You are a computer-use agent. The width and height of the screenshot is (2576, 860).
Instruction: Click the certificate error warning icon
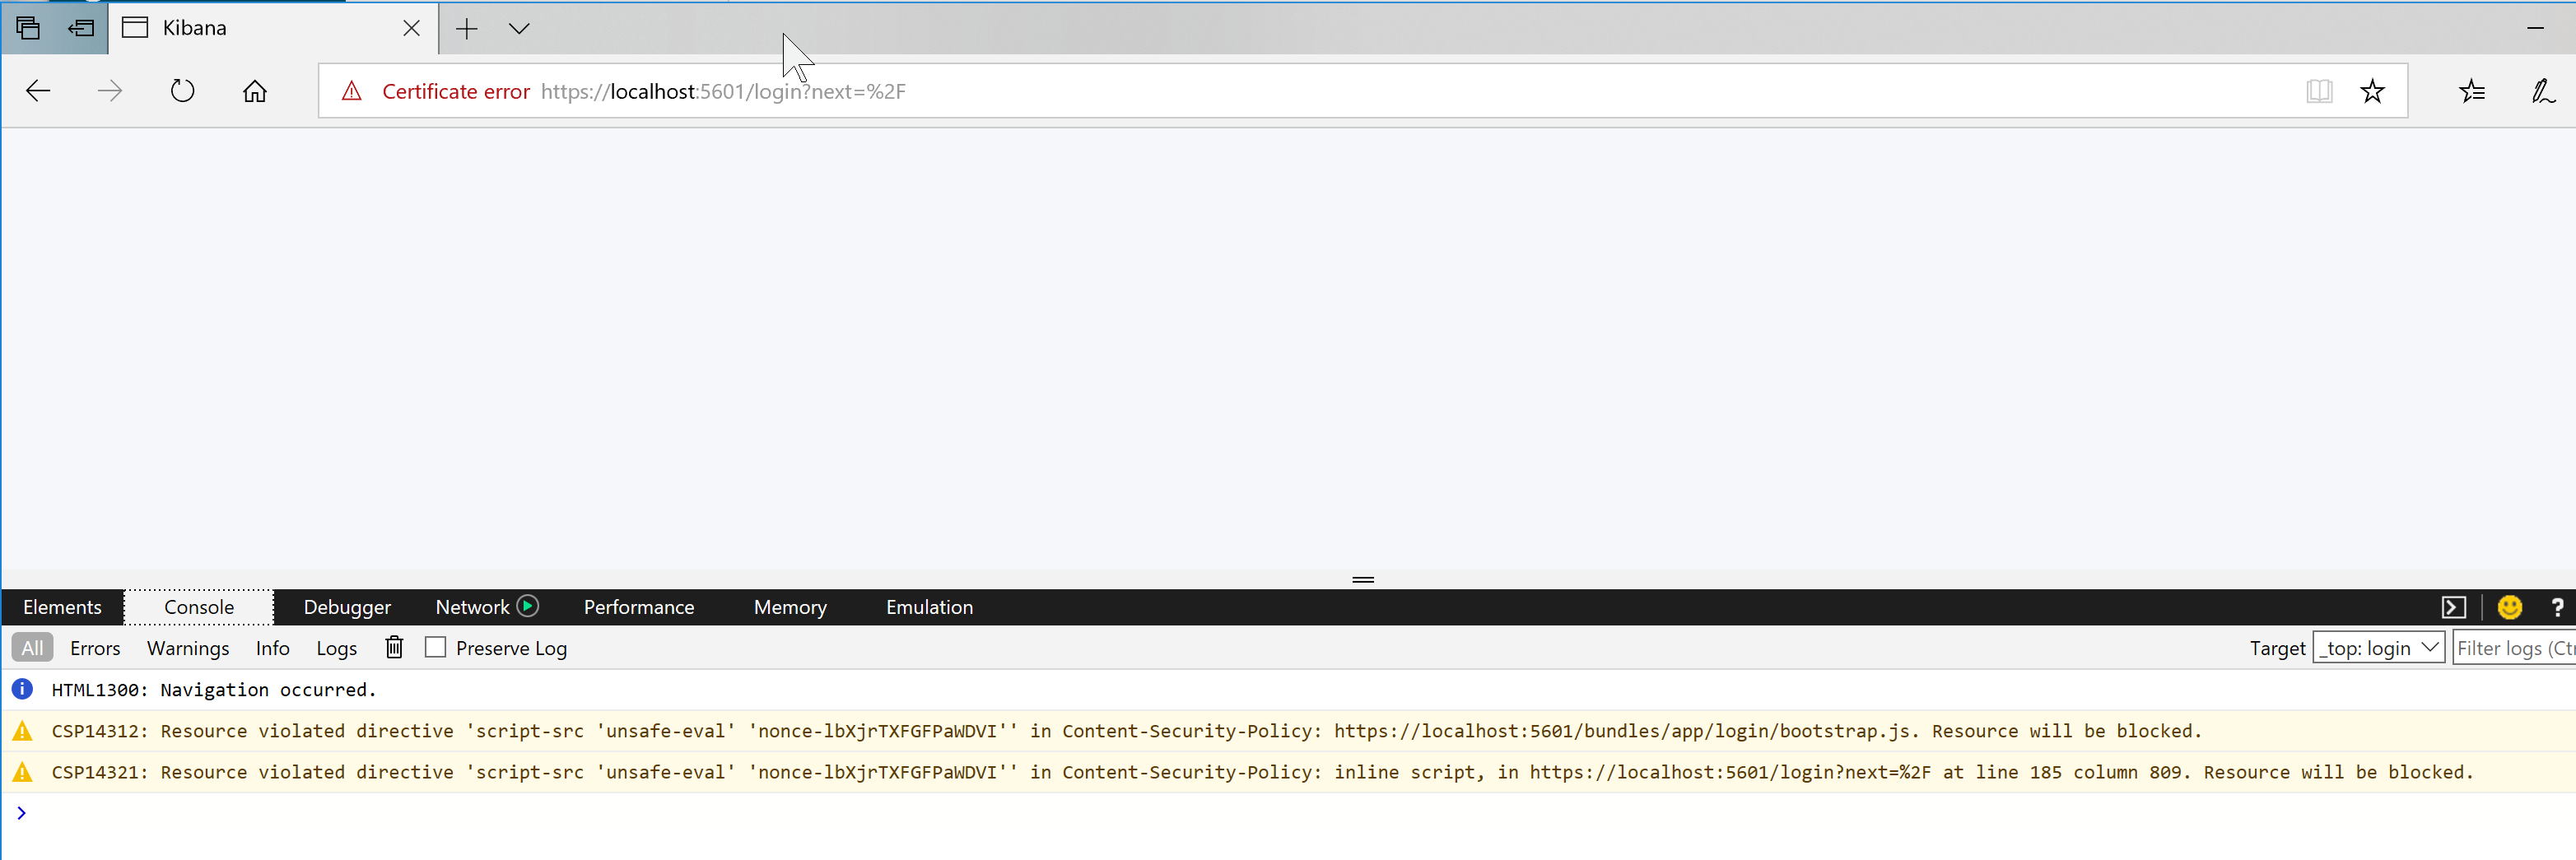[351, 91]
